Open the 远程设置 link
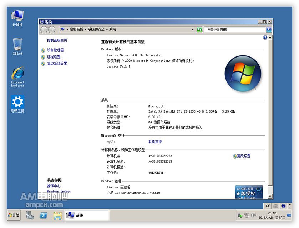The height and width of the screenshot is (228, 299). point(54,57)
